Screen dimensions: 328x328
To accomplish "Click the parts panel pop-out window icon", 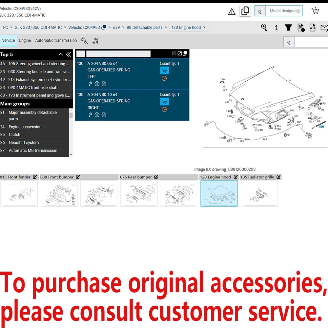I will click(x=185, y=53).
